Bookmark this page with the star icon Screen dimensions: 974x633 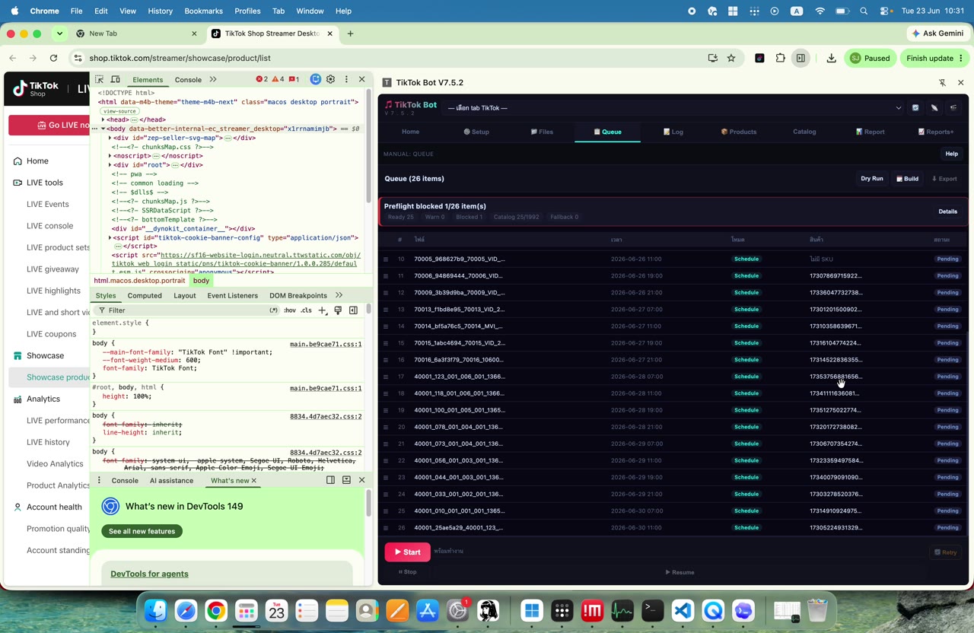pyautogui.click(x=731, y=58)
